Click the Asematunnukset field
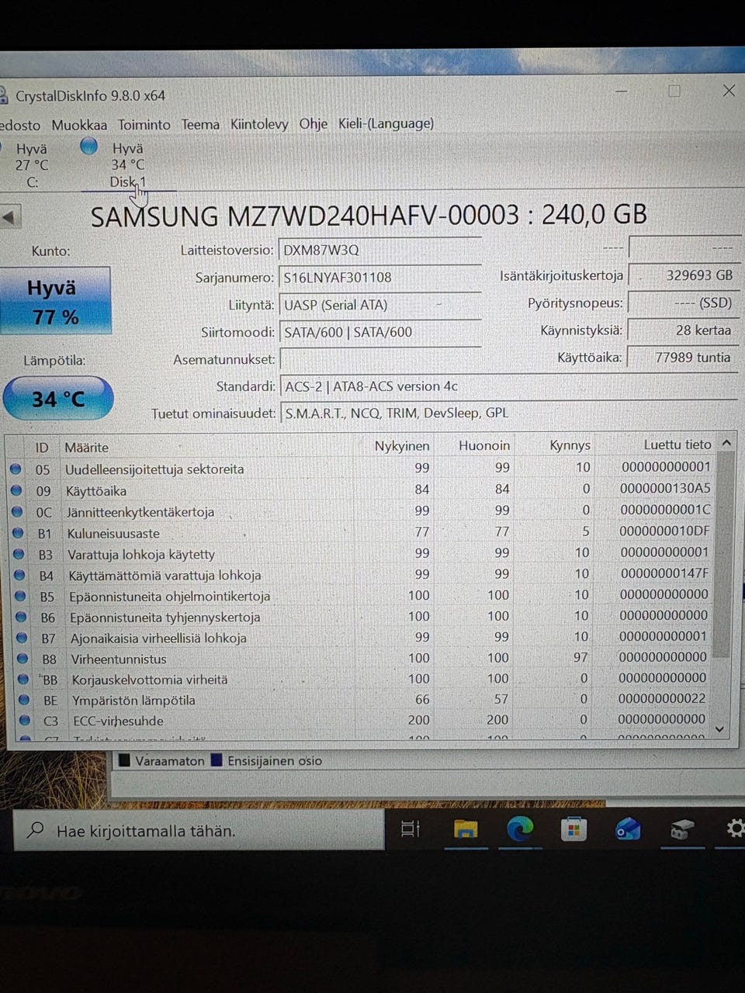Screen dimensions: 745x993 [379, 359]
